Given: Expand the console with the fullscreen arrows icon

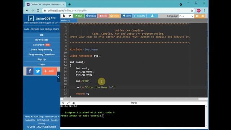Looking at the screenshot, I should pyautogui.click(x=68, y=103).
